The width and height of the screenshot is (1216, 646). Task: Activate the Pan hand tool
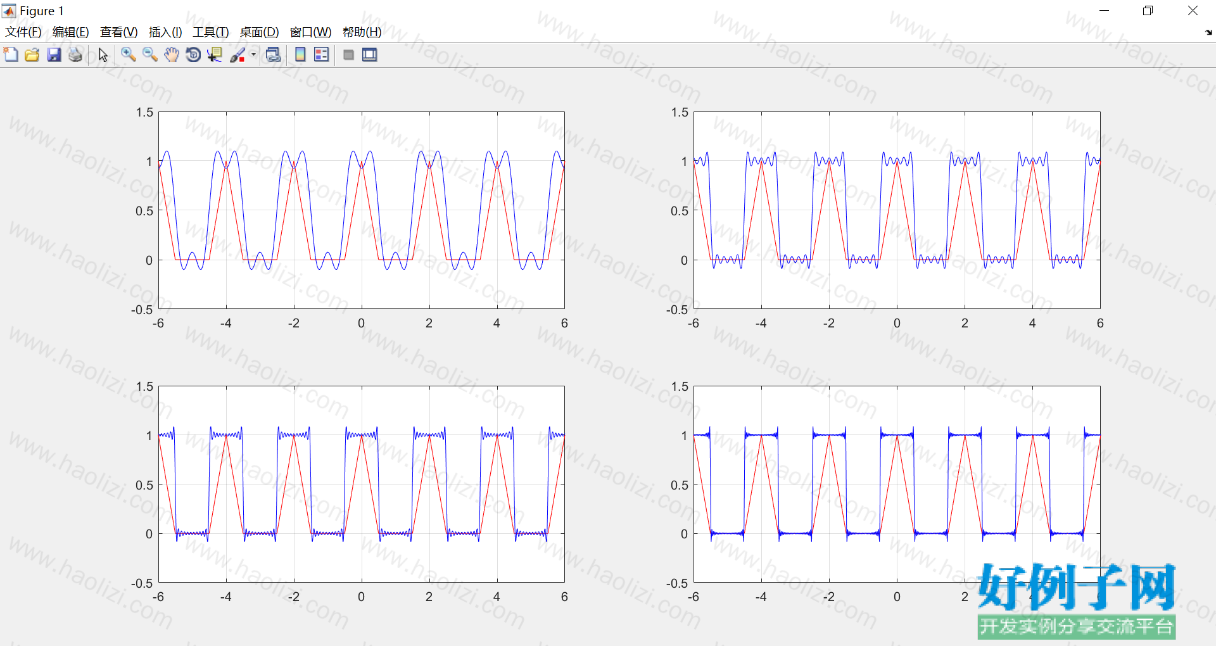point(172,55)
